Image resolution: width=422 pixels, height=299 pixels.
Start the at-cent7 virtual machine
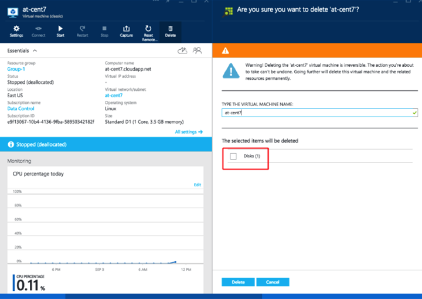(x=60, y=31)
